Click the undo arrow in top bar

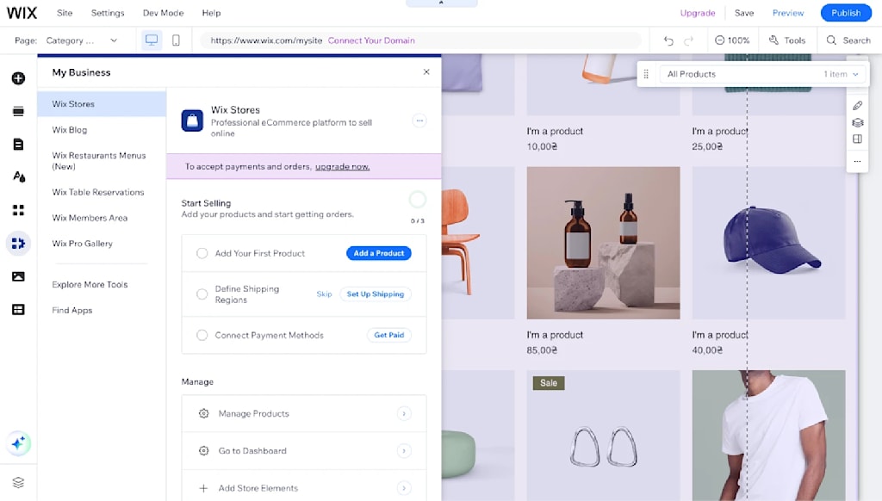[669, 40]
